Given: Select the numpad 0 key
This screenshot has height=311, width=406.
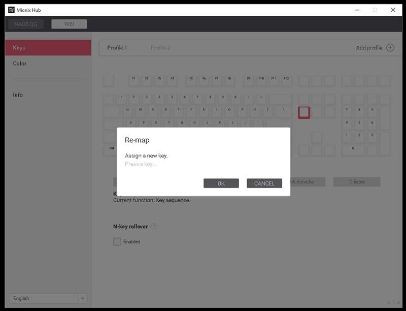Looking at the screenshot, I should click(353, 150).
